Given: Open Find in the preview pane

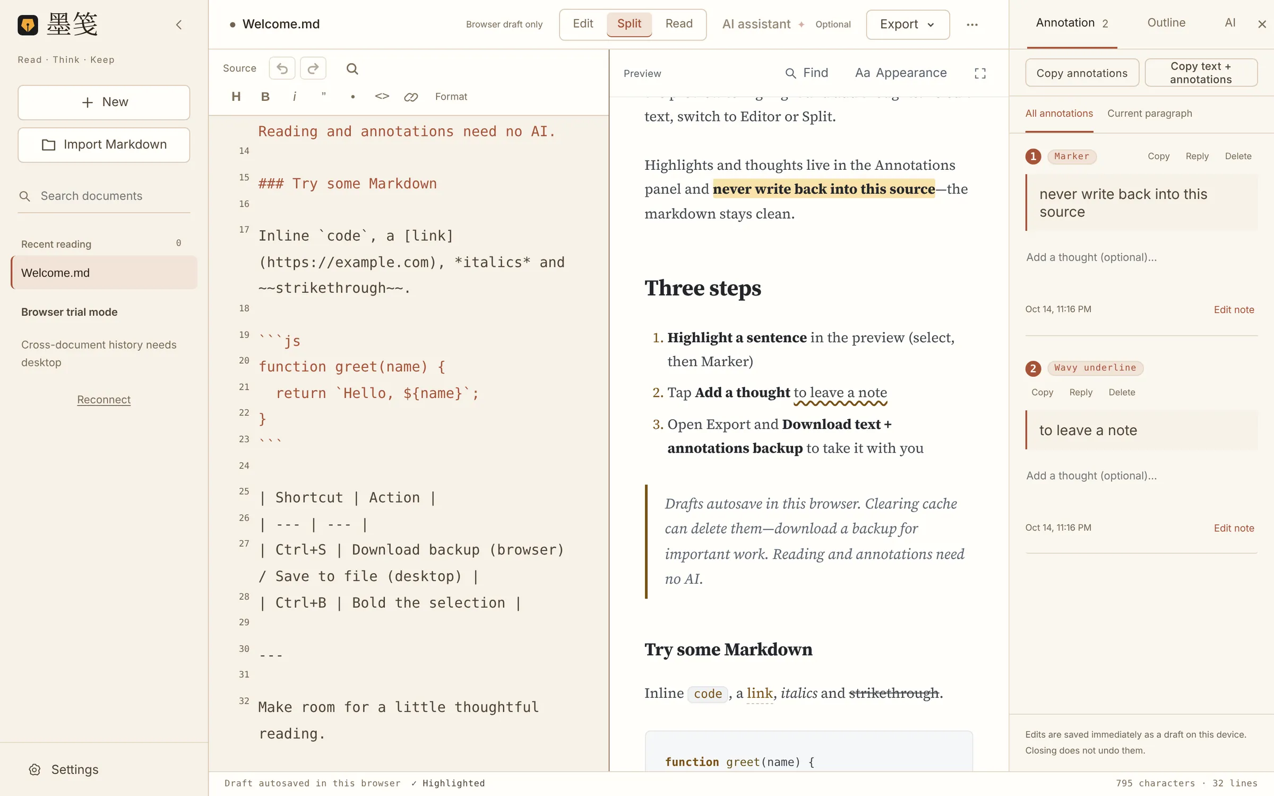Looking at the screenshot, I should click(807, 73).
